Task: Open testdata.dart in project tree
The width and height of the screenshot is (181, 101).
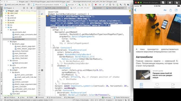Action: click(x=20, y=39)
